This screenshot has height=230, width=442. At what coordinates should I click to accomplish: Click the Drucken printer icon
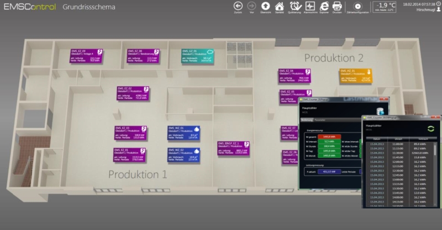tap(337, 6)
